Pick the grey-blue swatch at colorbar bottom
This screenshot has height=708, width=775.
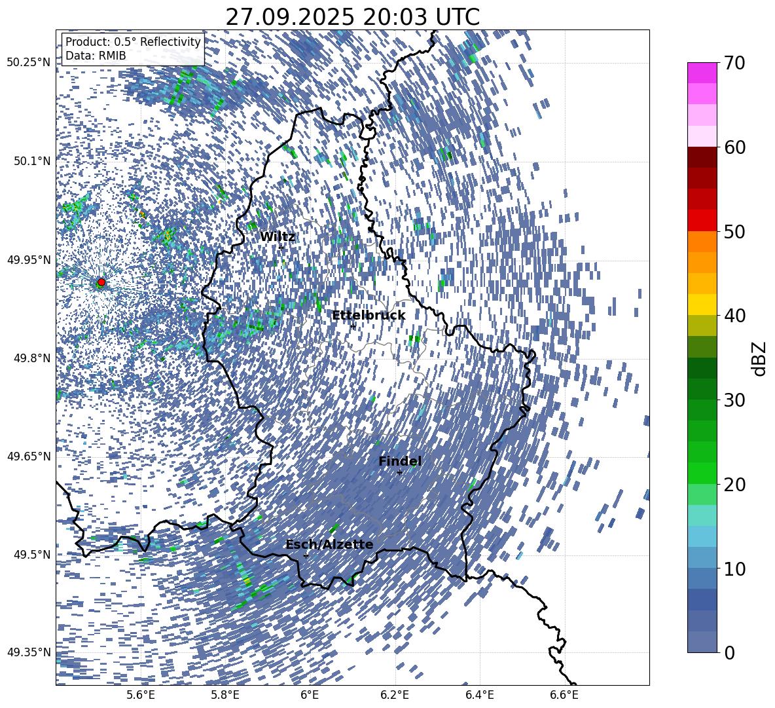coord(702,642)
